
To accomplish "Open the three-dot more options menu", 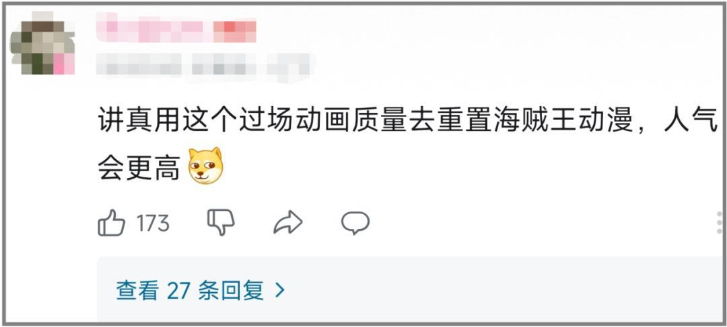I will (720, 222).
